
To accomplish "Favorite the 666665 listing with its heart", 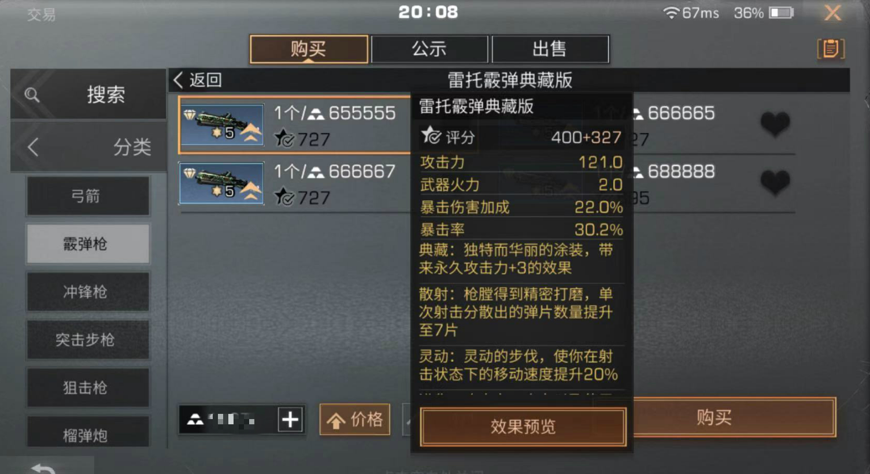I will pos(775,123).
